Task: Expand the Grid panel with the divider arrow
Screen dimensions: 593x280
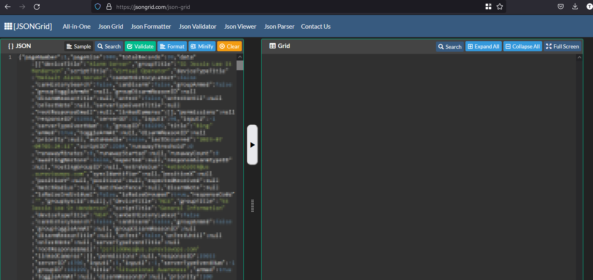Action: click(x=252, y=144)
